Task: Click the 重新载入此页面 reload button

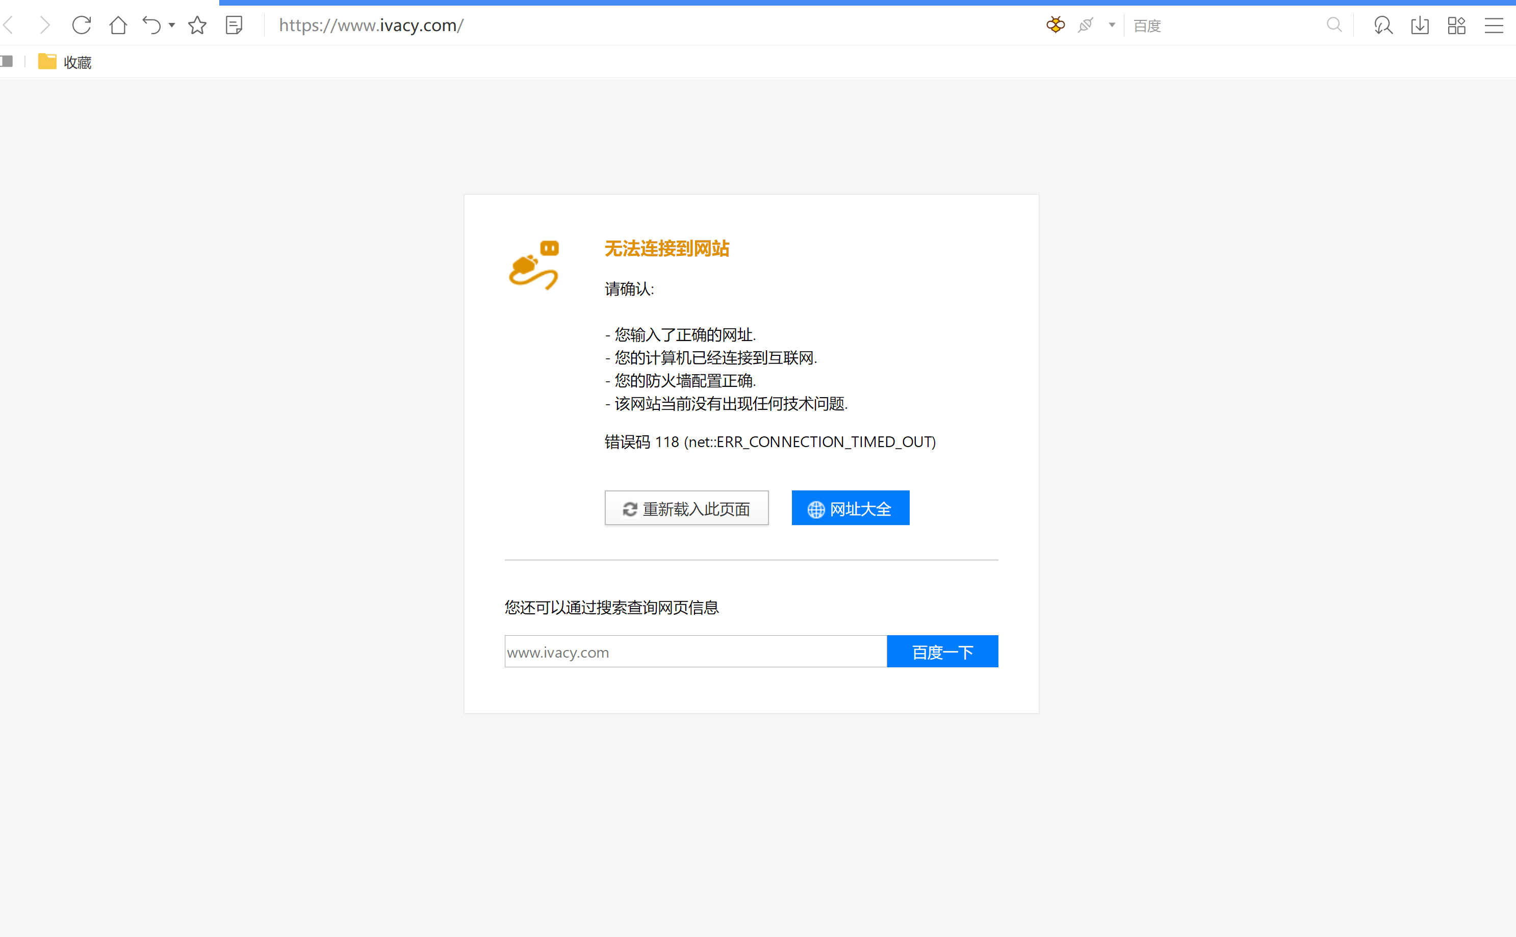Action: point(687,508)
